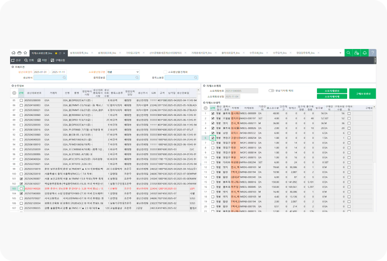387x261 pixels.
Task: Check the 소요량산출건제외 checkbox
Action: point(165,72)
